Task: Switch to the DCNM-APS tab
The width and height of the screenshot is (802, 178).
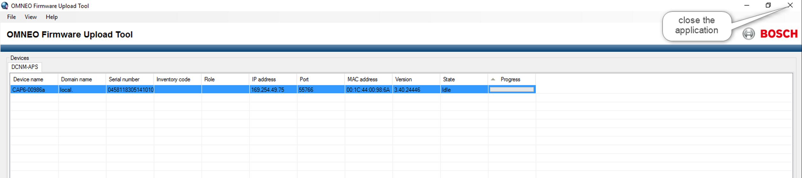Action: [x=25, y=67]
